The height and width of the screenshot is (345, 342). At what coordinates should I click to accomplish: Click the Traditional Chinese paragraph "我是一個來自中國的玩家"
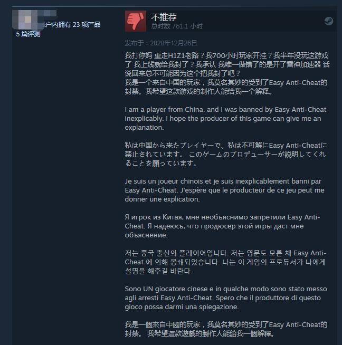point(226,329)
